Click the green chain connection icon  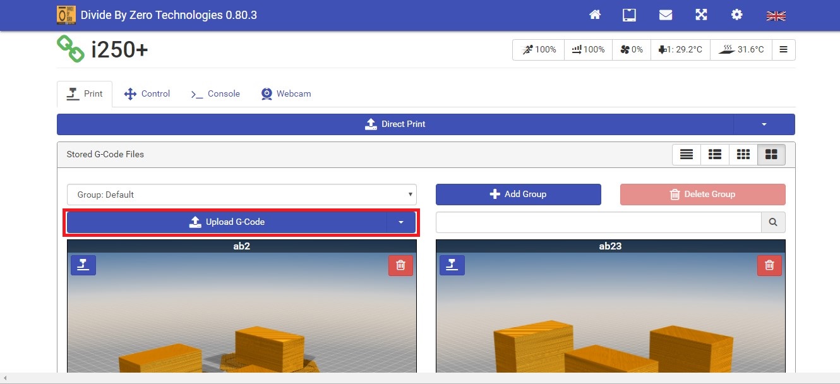pyautogui.click(x=70, y=49)
